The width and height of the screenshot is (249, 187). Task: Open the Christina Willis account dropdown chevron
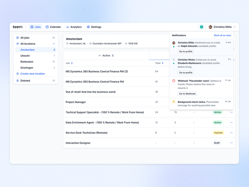[234, 27]
